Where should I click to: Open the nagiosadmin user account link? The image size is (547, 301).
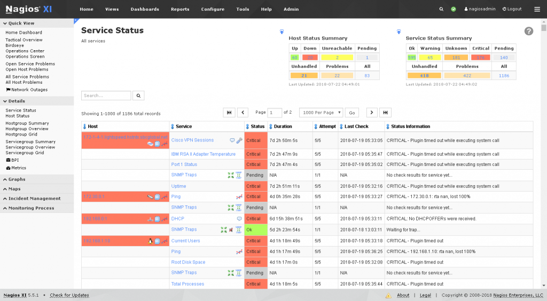(x=480, y=9)
